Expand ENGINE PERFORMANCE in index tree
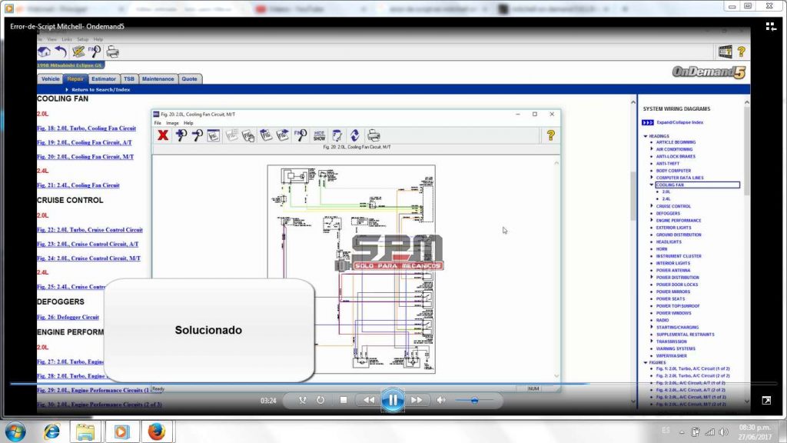This screenshot has height=443, width=787. click(652, 221)
